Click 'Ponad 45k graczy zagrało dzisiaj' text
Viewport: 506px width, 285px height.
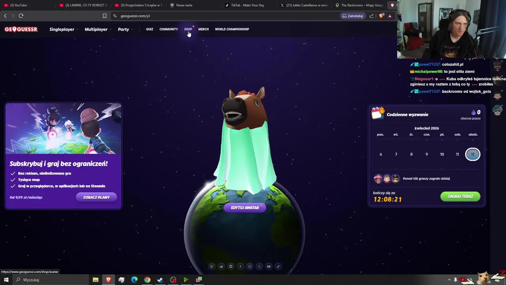[426, 179]
